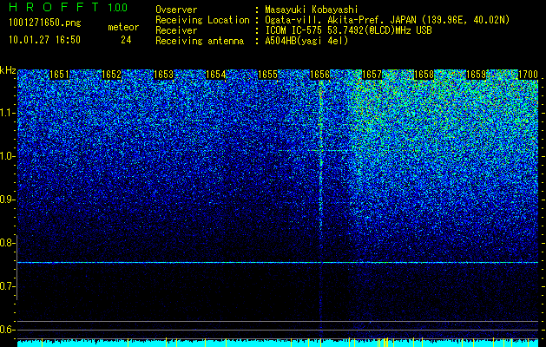Click the 1652 time marker
Image resolution: width=546 pixels, height=347 pixels.
(111, 75)
